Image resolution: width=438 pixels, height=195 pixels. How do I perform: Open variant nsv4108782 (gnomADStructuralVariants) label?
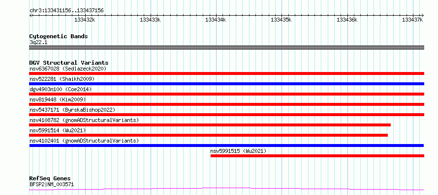84,120
